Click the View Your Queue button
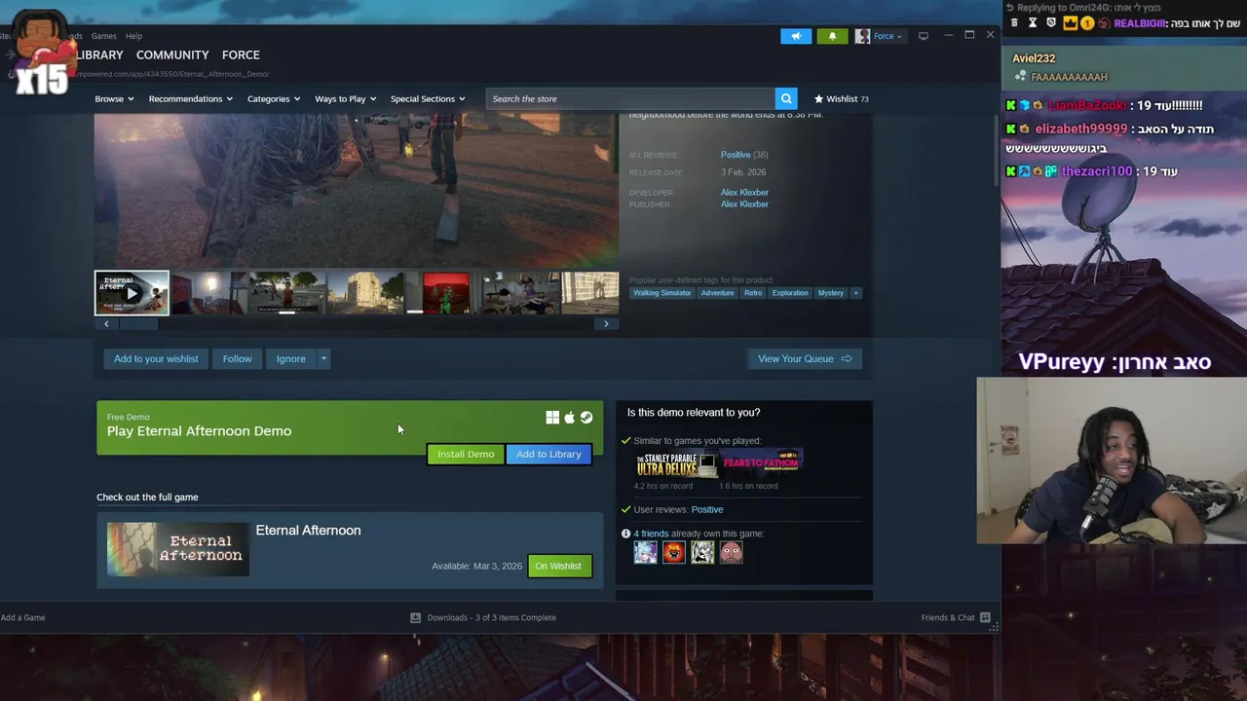 [805, 359]
